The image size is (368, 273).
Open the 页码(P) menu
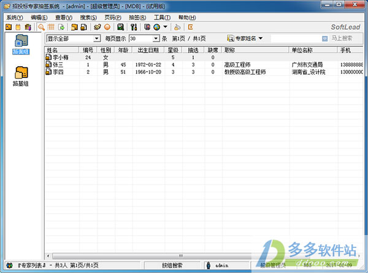coord(113,18)
